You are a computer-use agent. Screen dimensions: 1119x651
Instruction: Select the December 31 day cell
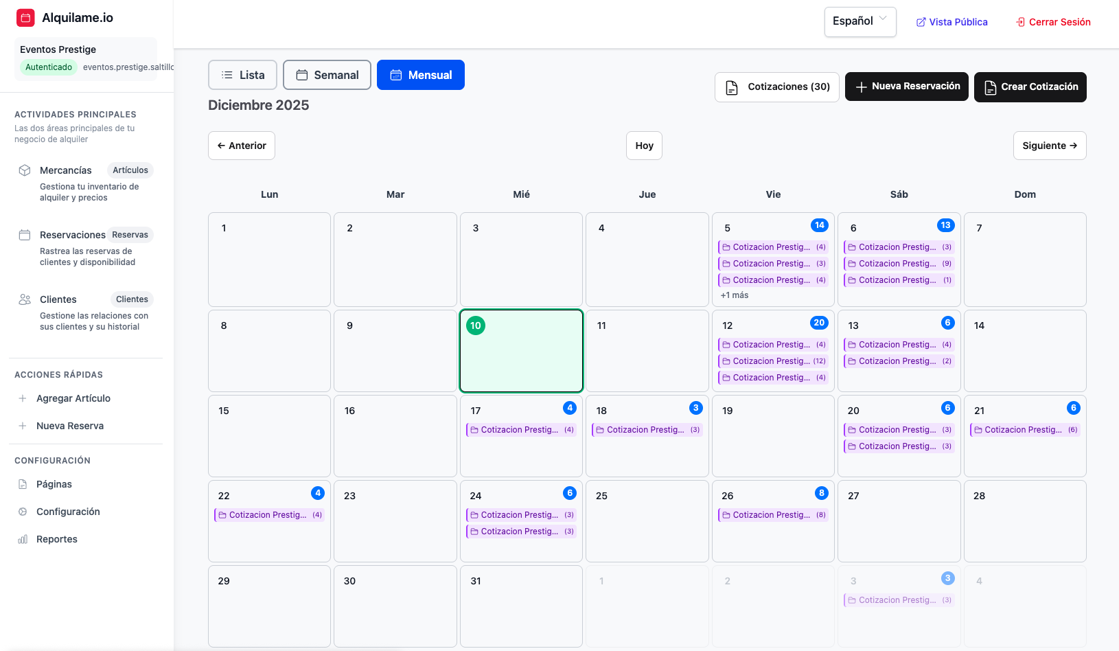[x=521, y=606]
